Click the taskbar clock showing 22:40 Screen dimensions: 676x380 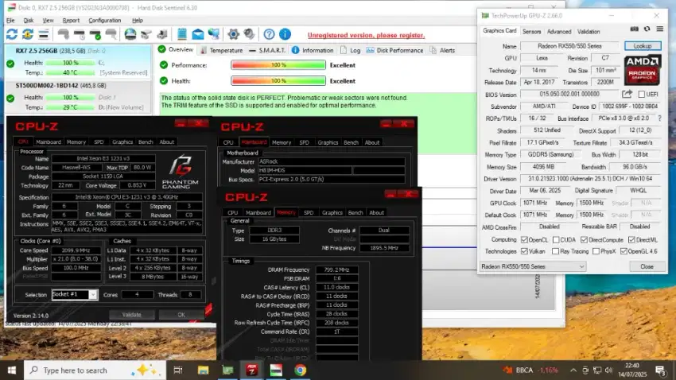(632, 370)
